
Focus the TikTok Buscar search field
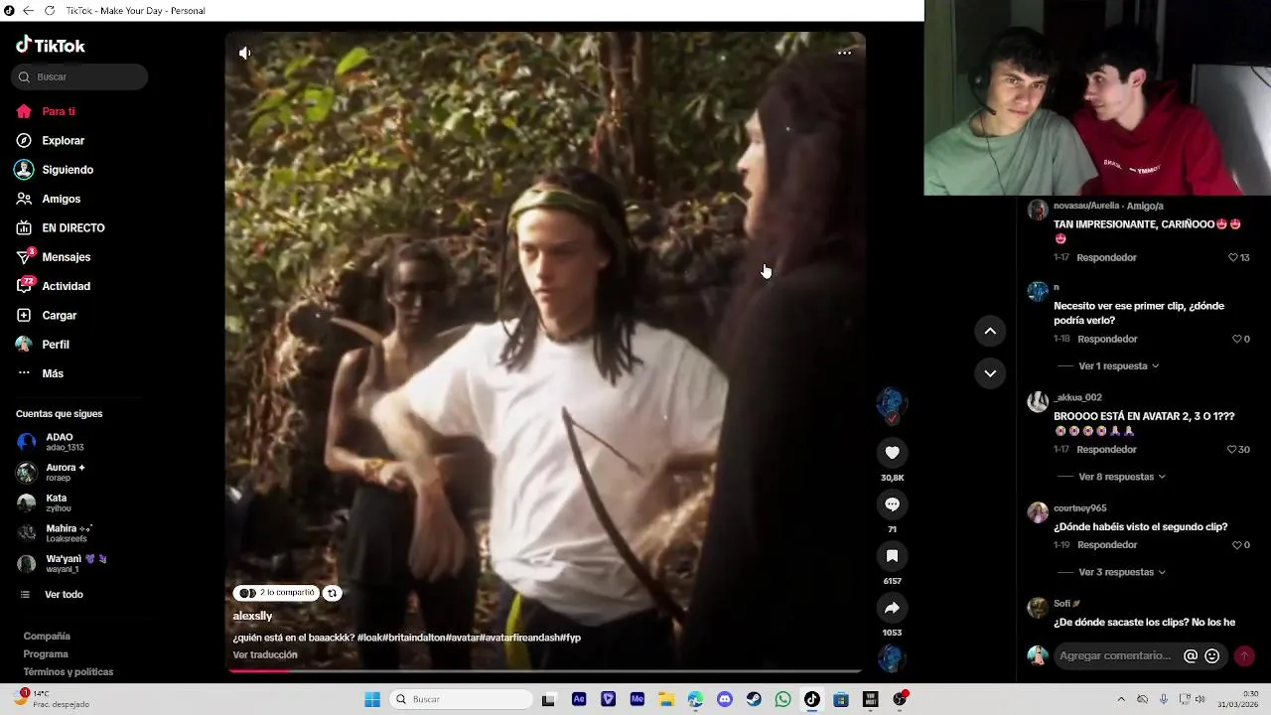point(79,76)
